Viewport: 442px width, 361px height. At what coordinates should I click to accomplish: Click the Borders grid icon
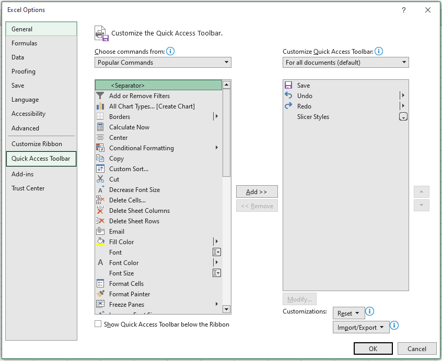(x=100, y=116)
